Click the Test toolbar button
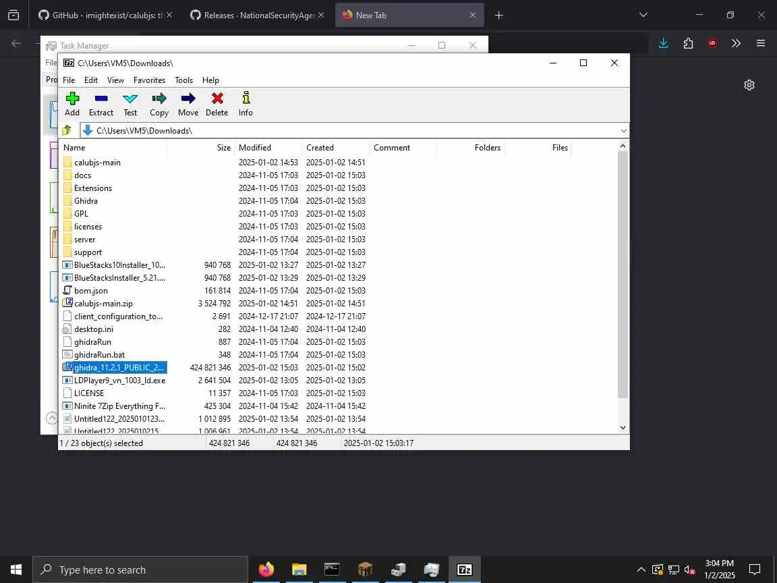This screenshot has height=583, width=777. [x=130, y=105]
